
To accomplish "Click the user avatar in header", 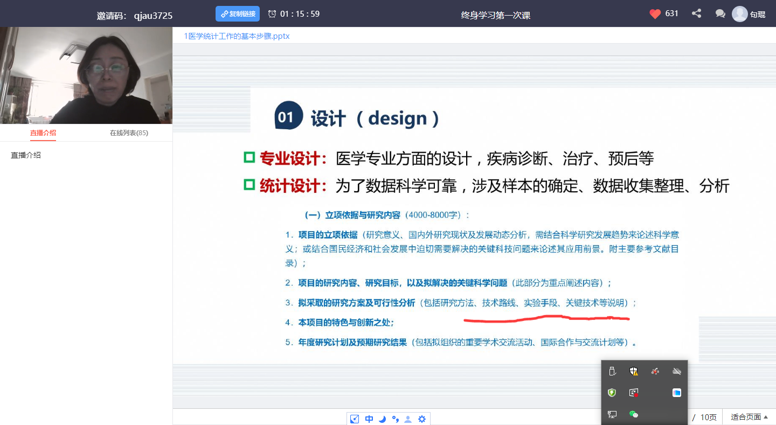I will point(740,14).
